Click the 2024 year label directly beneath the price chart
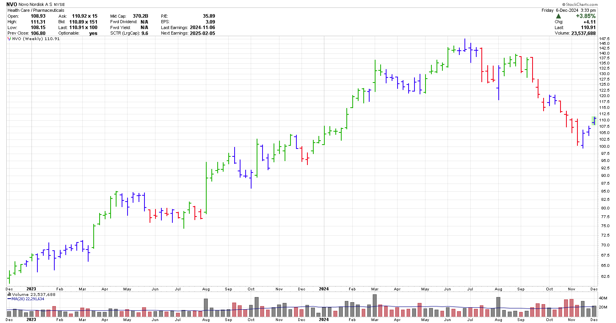Image resolution: width=616 pixels, height=323 pixels. [x=324, y=289]
